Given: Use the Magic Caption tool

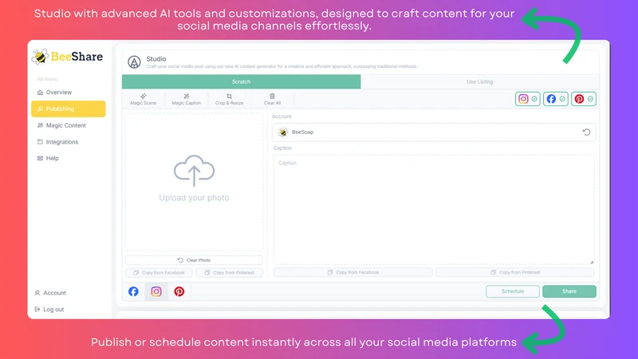Looking at the screenshot, I should tap(187, 99).
